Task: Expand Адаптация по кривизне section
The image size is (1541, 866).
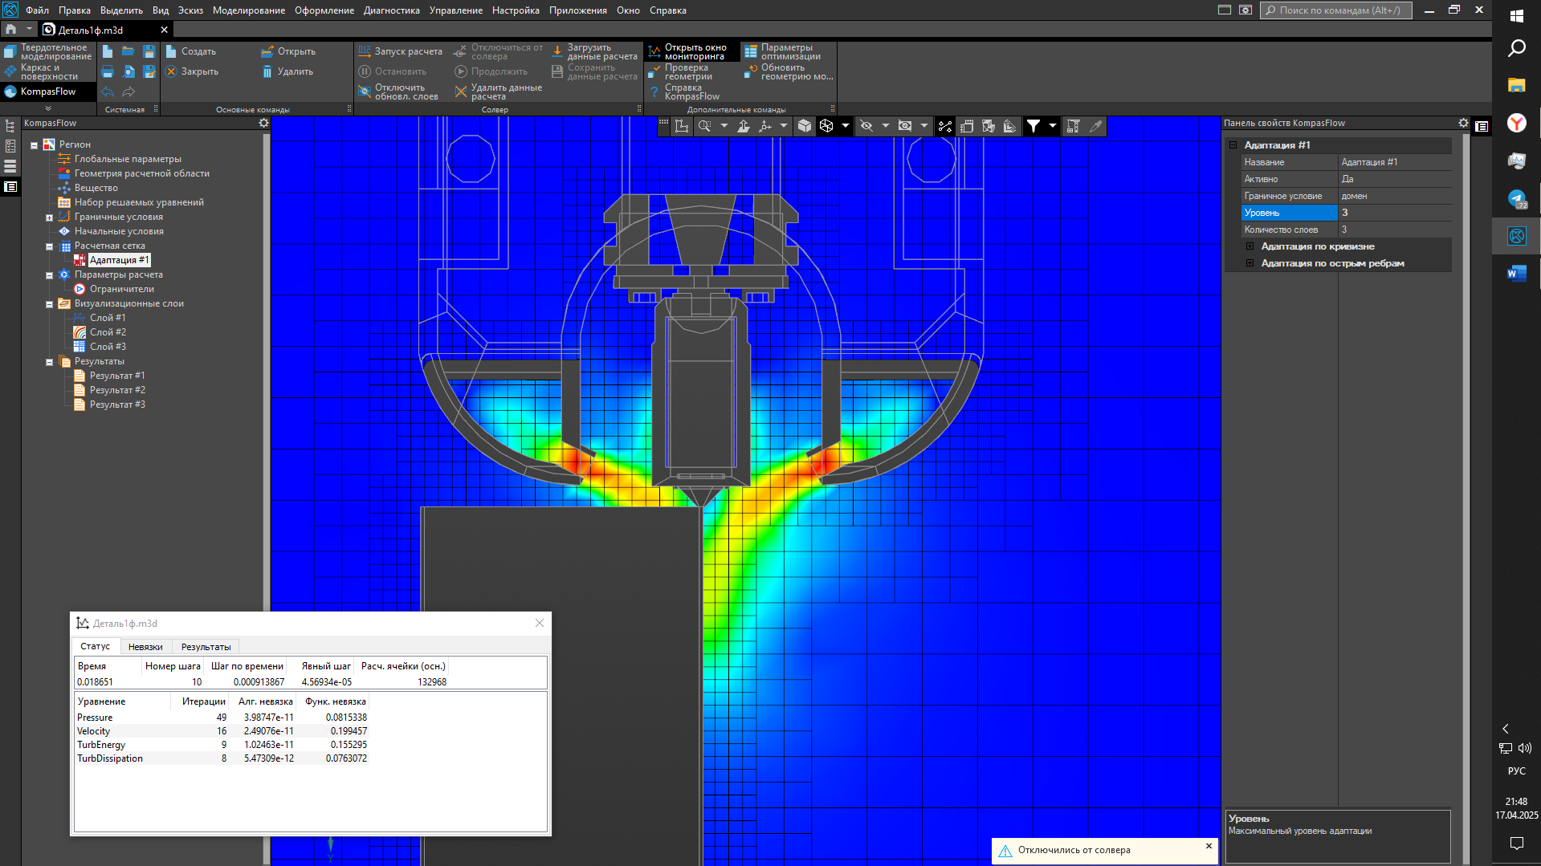Action: 1250,246
